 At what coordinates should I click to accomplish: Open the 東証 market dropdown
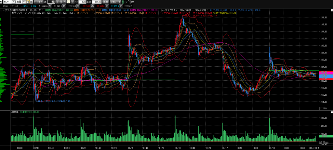(24, 2)
